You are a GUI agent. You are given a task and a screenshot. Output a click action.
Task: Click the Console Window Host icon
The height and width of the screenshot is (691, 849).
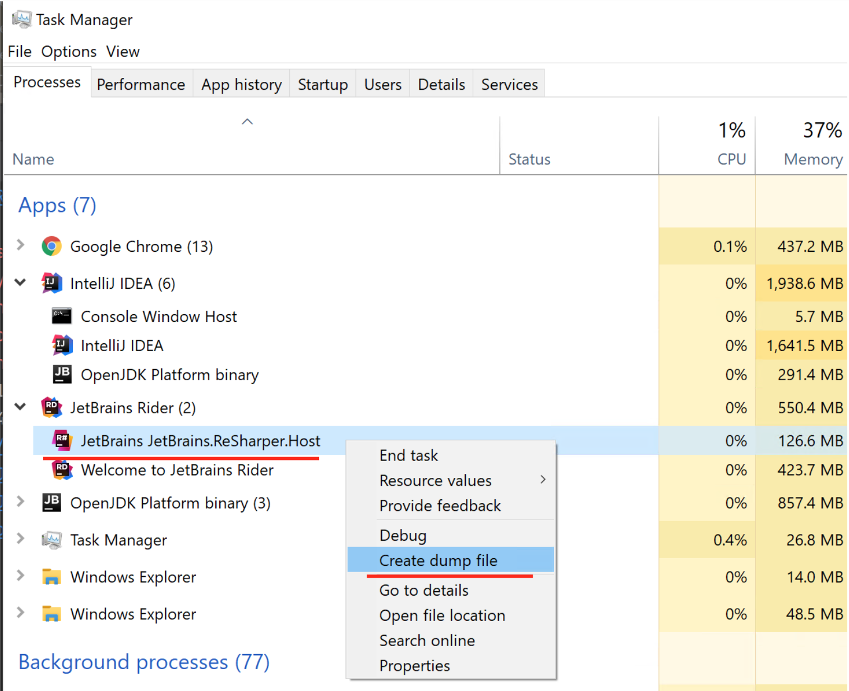pos(62,316)
